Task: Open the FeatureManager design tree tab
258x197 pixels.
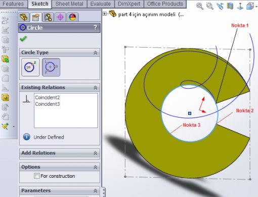Action: click(x=24, y=17)
